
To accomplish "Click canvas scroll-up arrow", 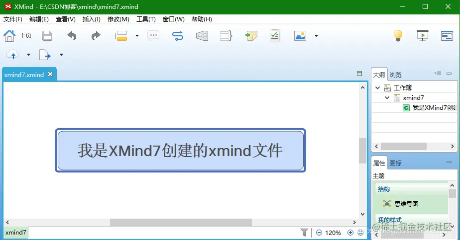I will click(362, 87).
